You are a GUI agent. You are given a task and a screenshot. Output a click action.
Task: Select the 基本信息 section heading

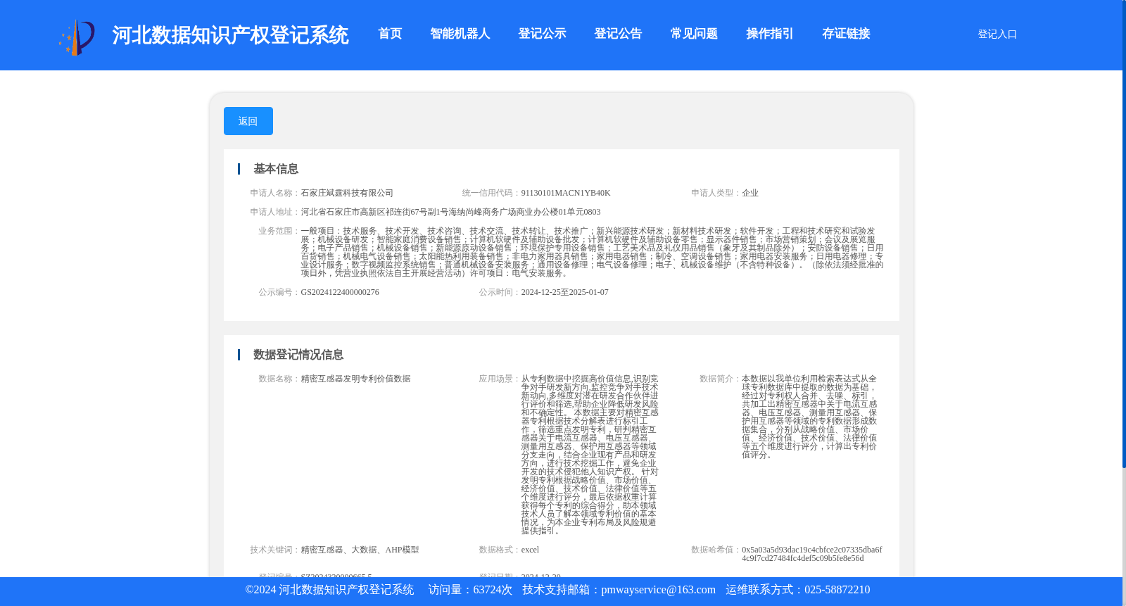276,169
